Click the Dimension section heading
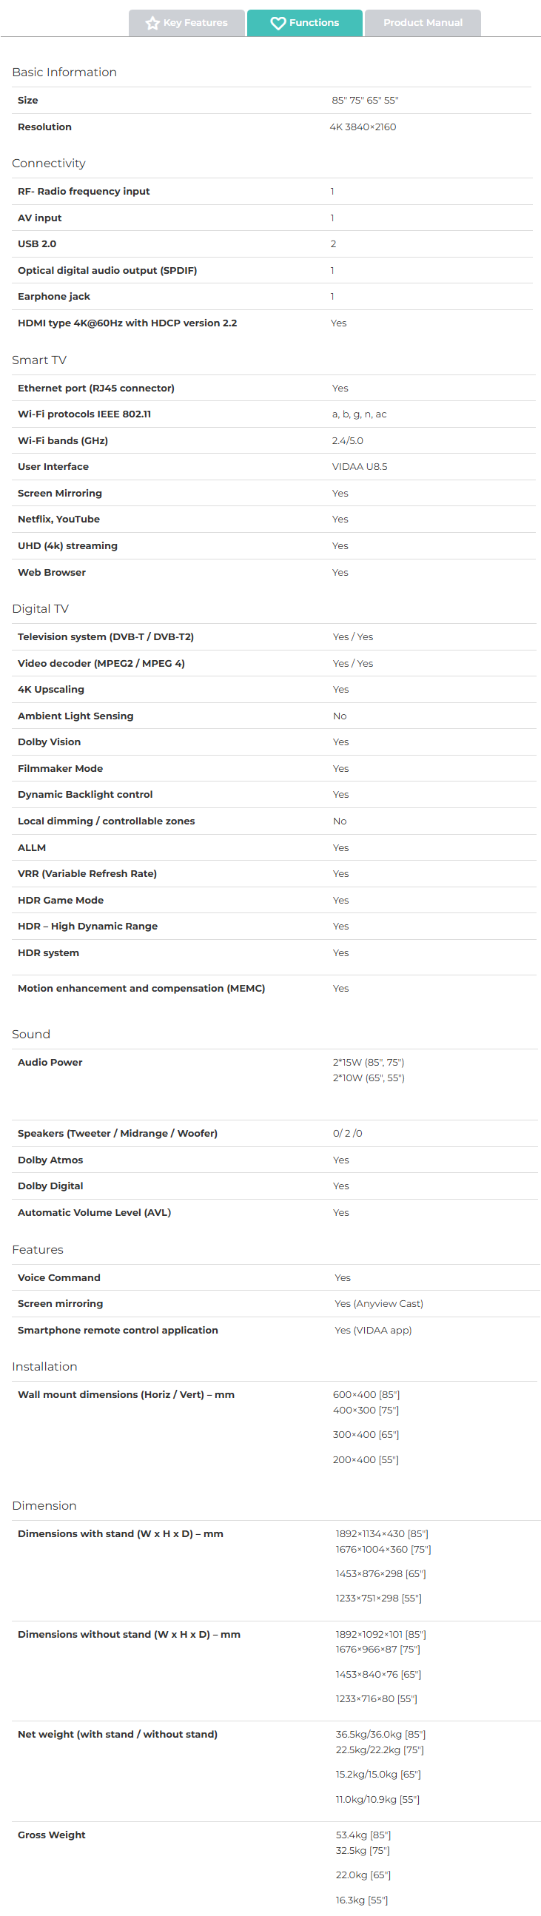541x1916 pixels. click(x=44, y=1505)
